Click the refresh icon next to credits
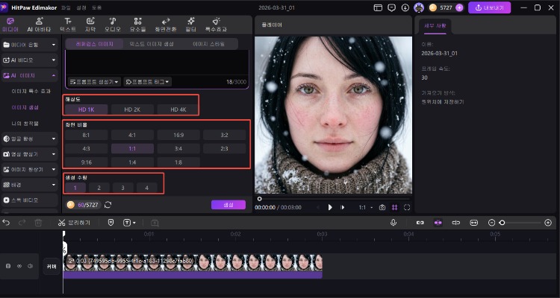This screenshot has width=560, height=298. 108,205
